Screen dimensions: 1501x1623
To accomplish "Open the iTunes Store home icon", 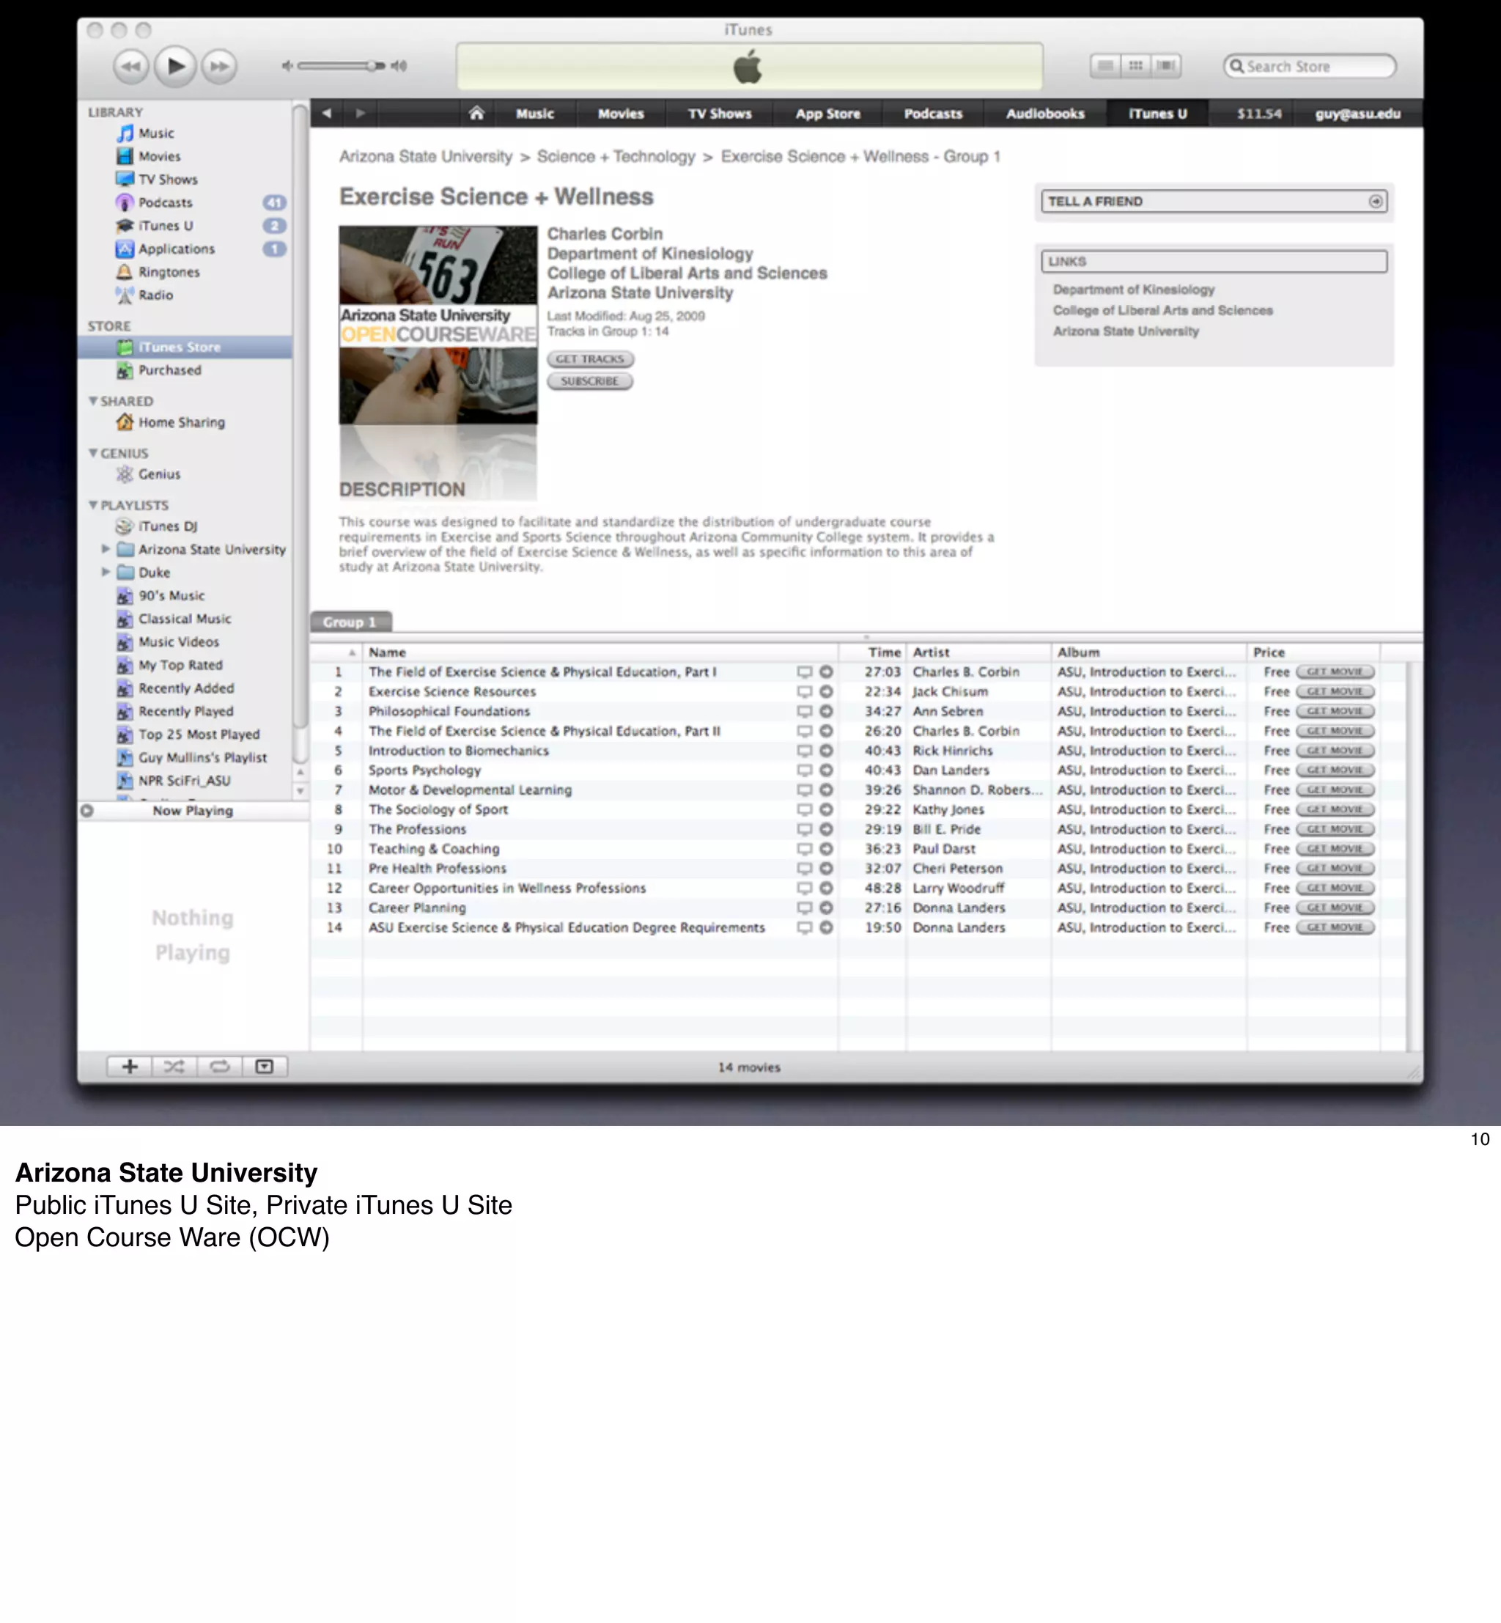I will pyautogui.click(x=477, y=113).
